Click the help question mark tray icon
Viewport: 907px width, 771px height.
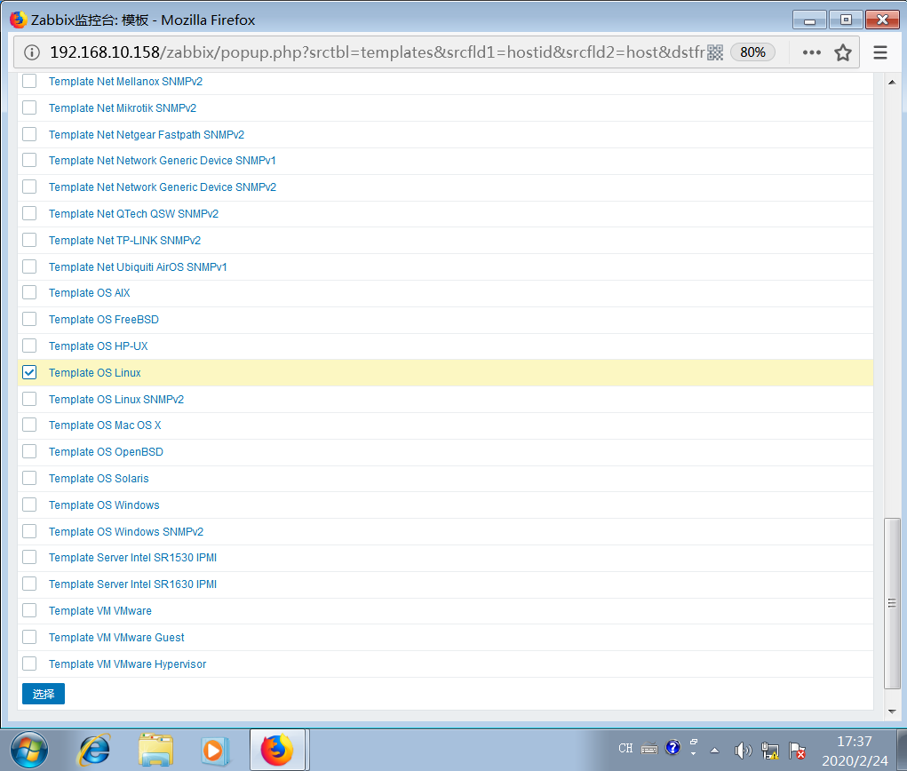click(672, 748)
